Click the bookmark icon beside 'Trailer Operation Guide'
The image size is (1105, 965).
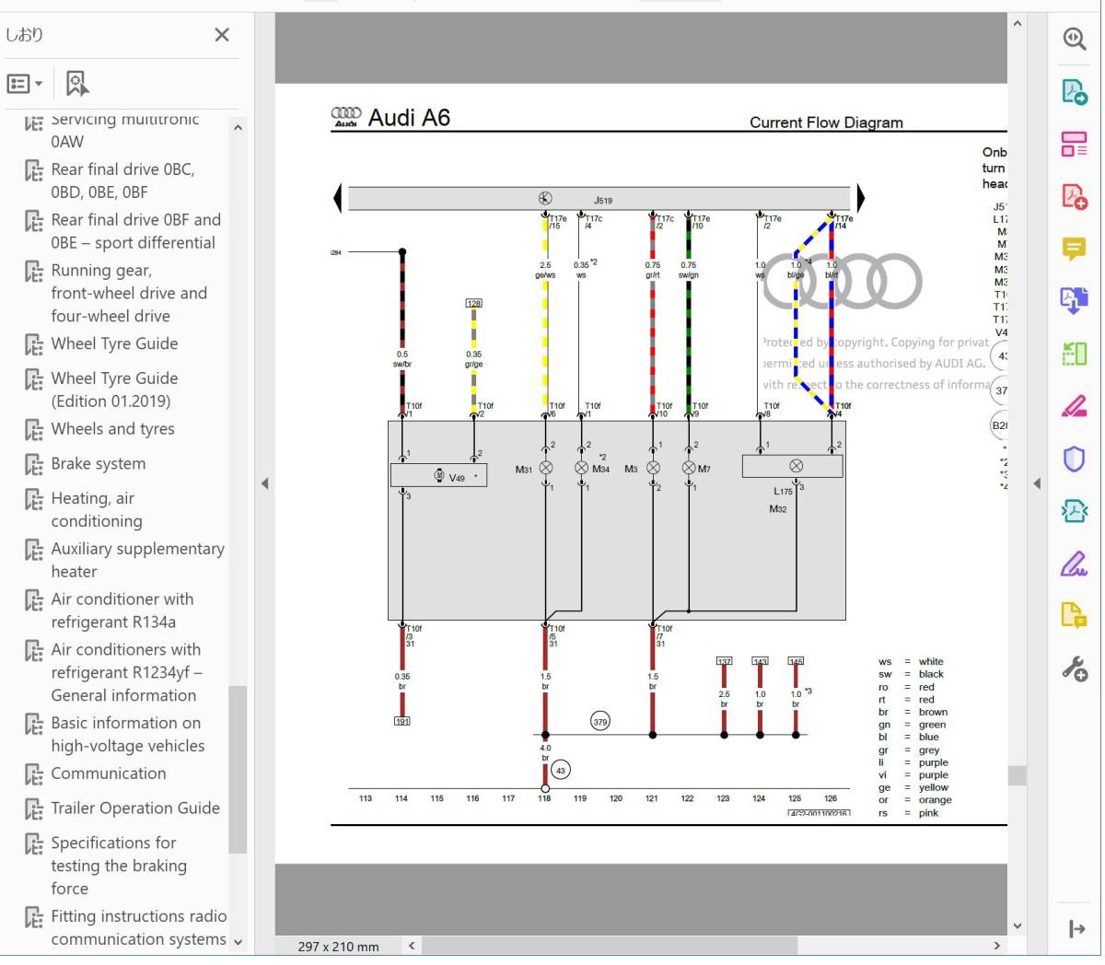[34, 809]
